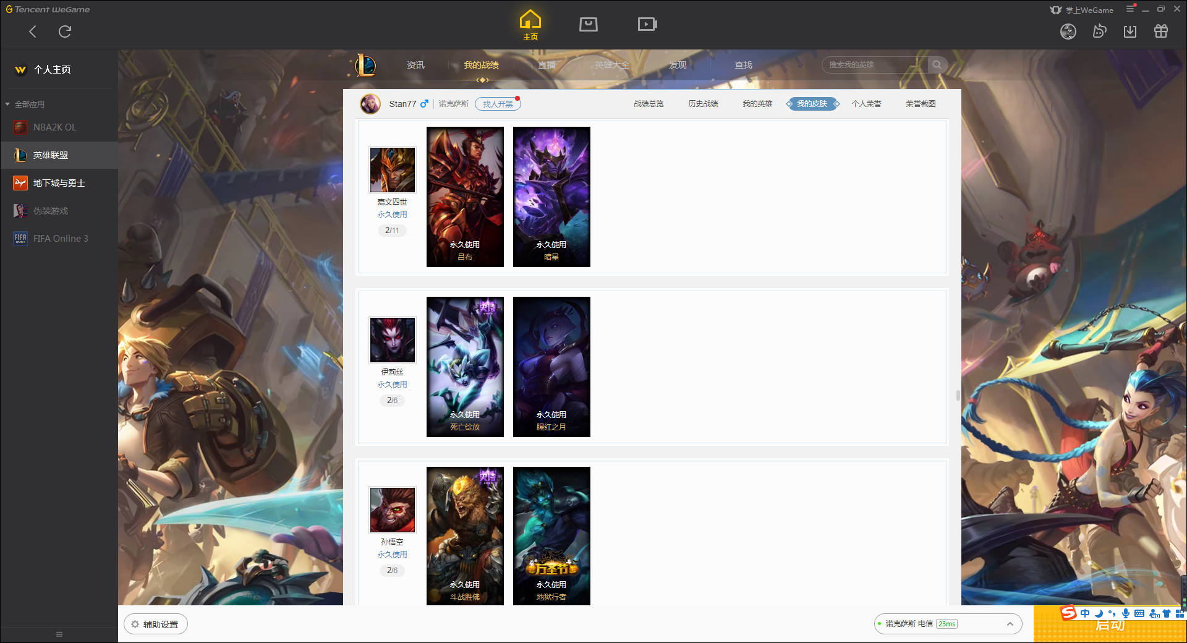Open the 死亡绽放 skin card

(465, 367)
